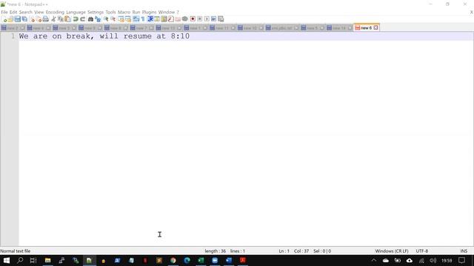This screenshot has height=266, width=474.
Task: Click the Replace toolbar icon
Action: point(98,19)
